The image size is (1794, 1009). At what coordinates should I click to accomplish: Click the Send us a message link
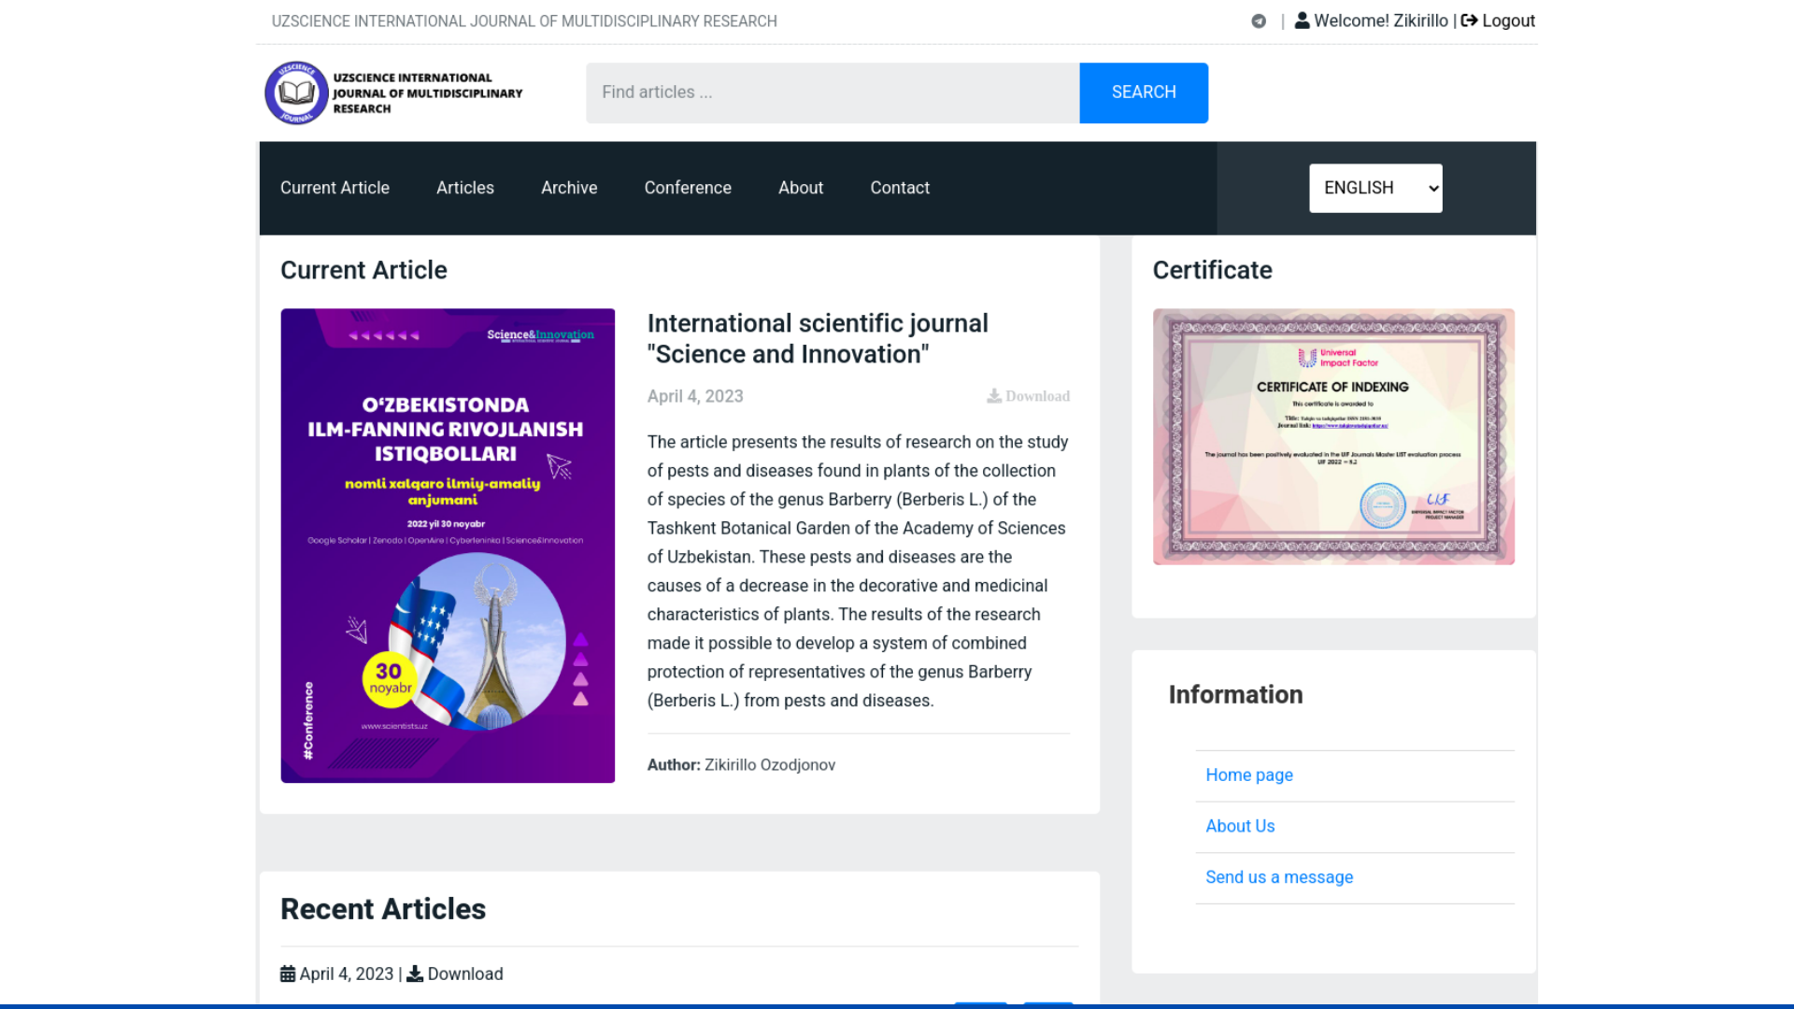click(1279, 877)
